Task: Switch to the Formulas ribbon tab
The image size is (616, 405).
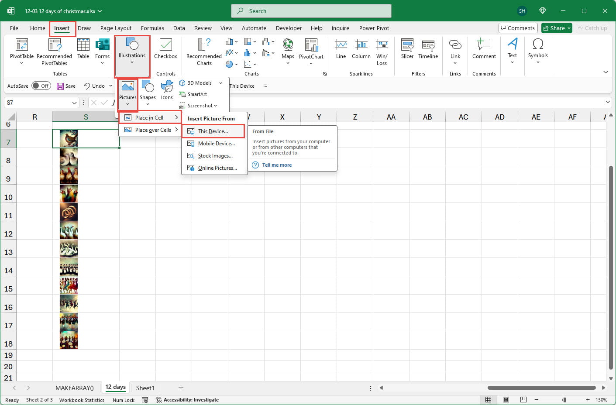Action: (152, 28)
